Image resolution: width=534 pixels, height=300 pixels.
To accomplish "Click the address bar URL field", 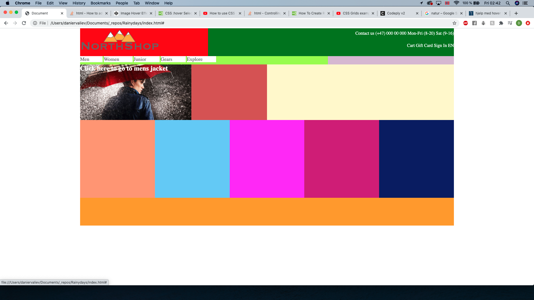I will pos(245,23).
